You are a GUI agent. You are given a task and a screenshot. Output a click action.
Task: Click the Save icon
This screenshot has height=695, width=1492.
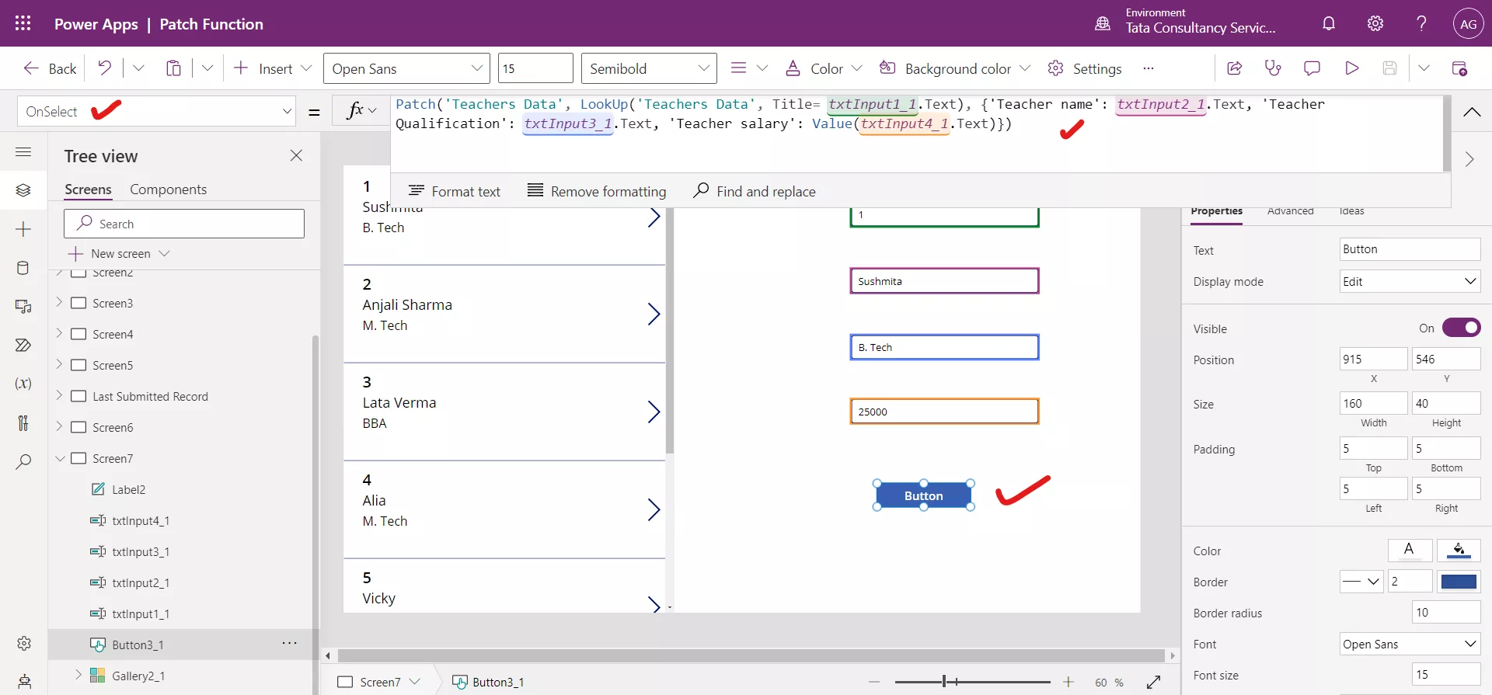(1390, 68)
